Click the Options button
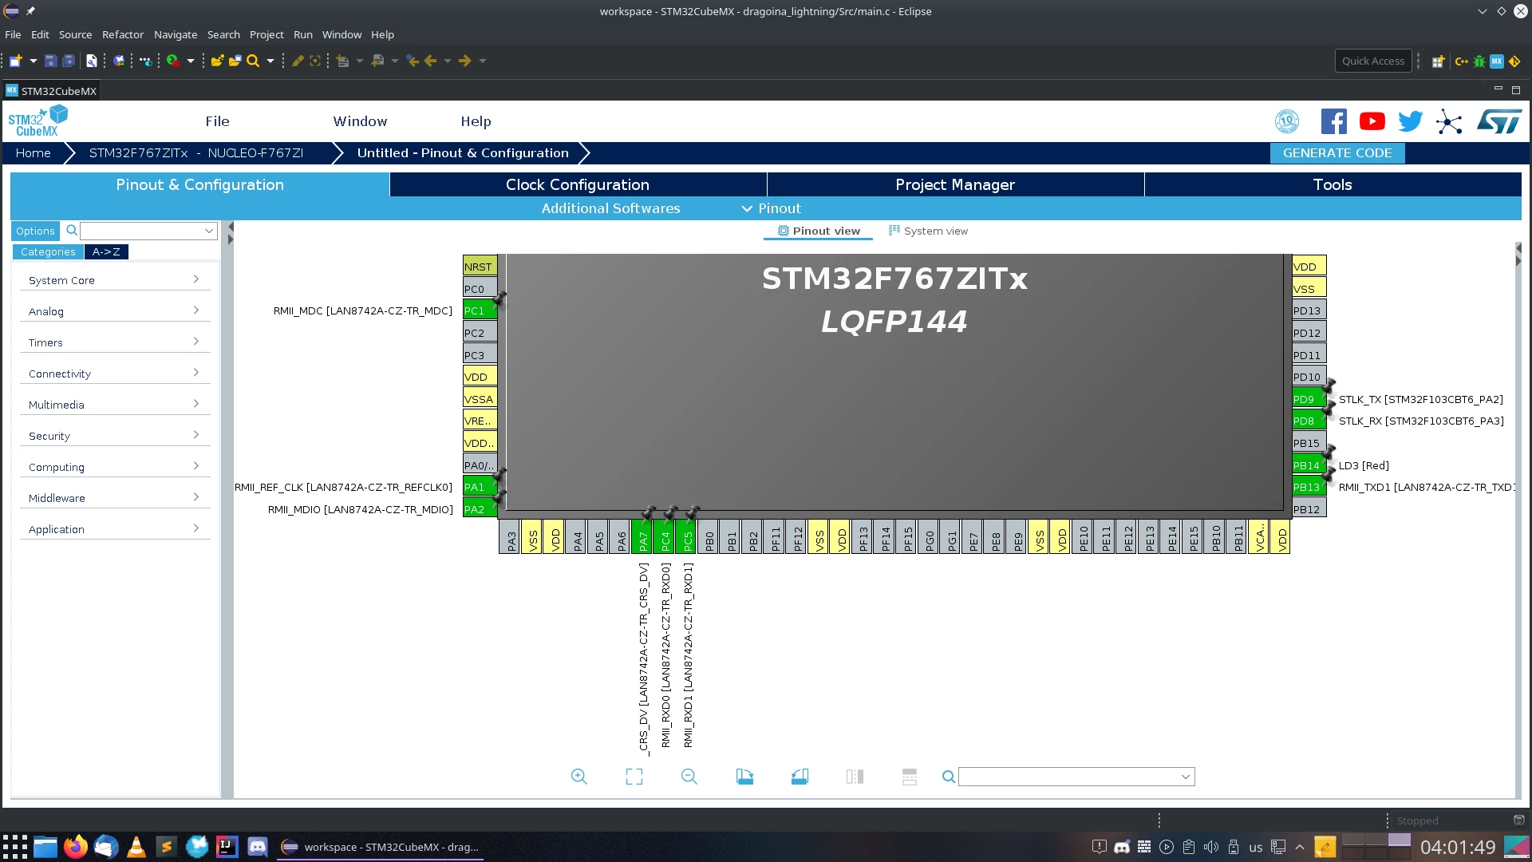 click(35, 231)
